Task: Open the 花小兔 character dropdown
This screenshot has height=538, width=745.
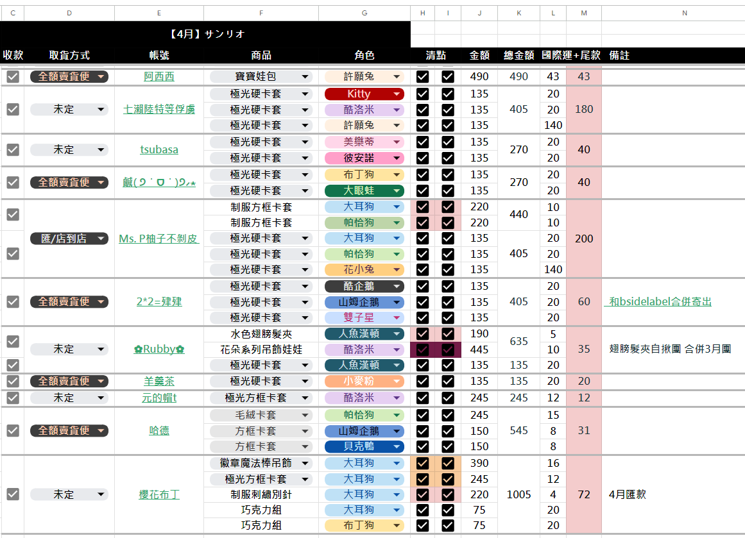Action: pos(364,270)
